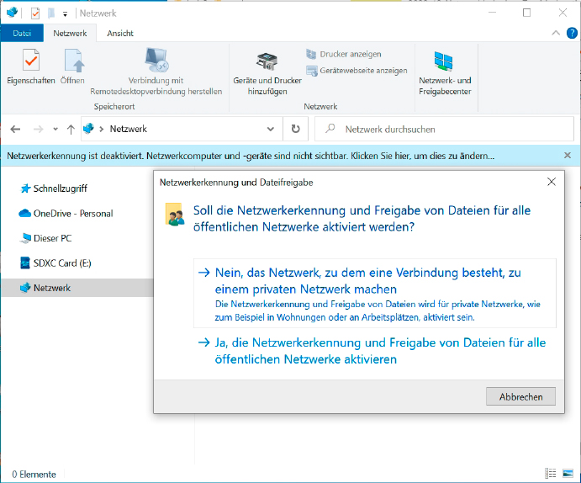Click the network icon in title bar

[12, 13]
